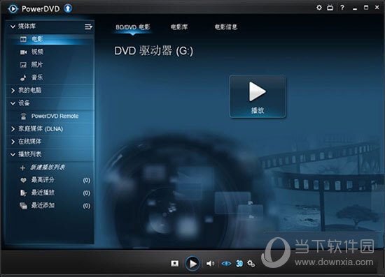385x277 pixels.
Task: Click (0) count next to 最近添加
Action: coord(86,206)
